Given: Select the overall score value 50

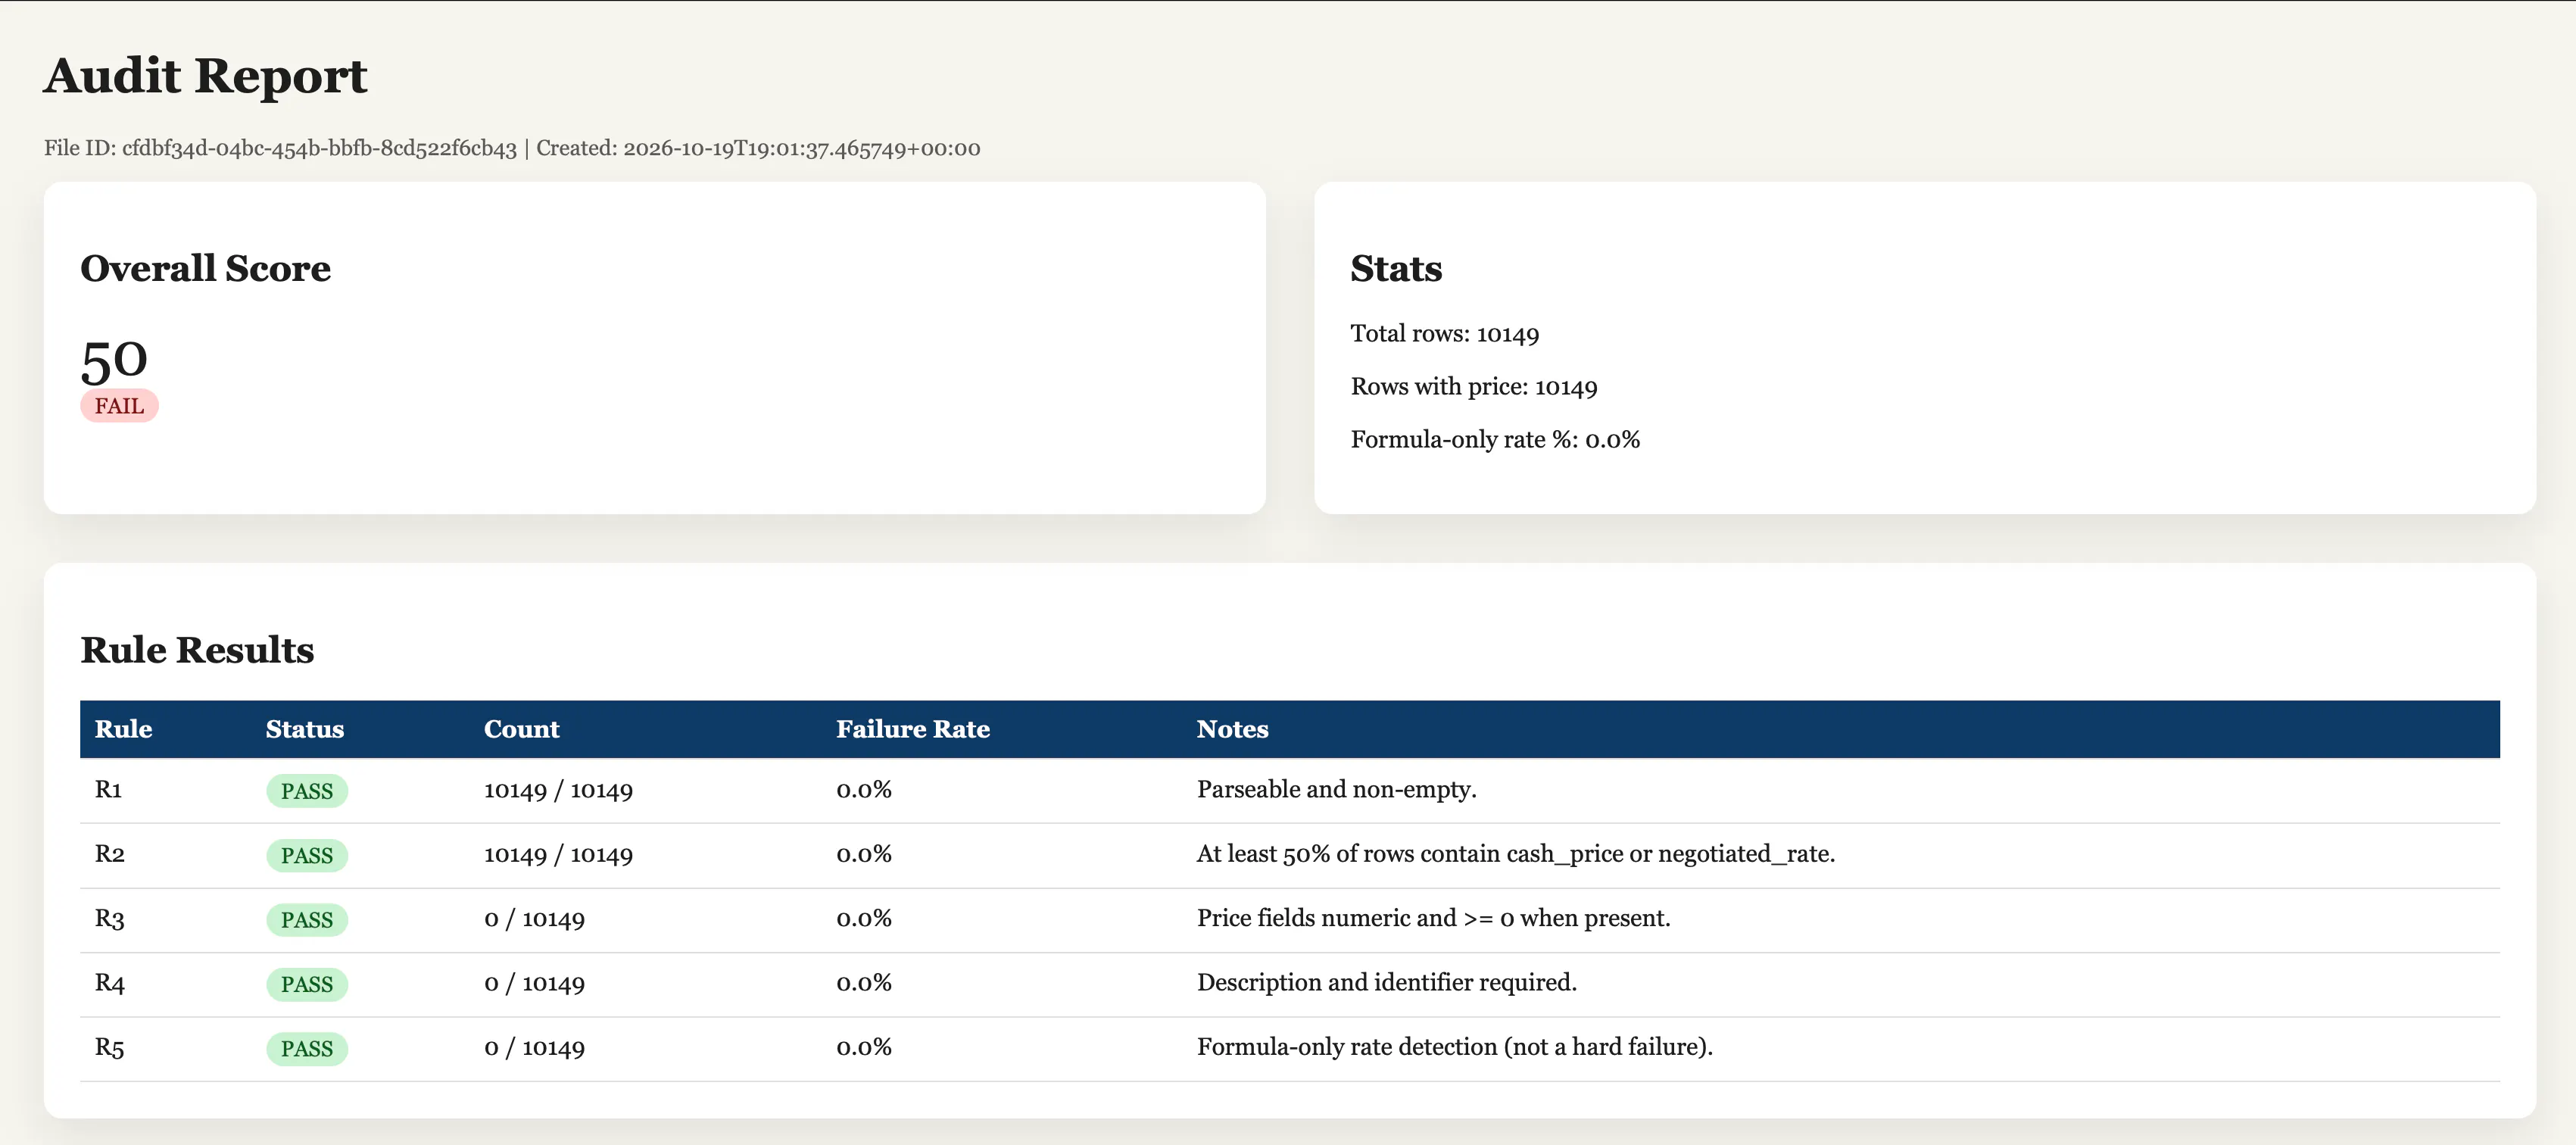Looking at the screenshot, I should coord(114,361).
